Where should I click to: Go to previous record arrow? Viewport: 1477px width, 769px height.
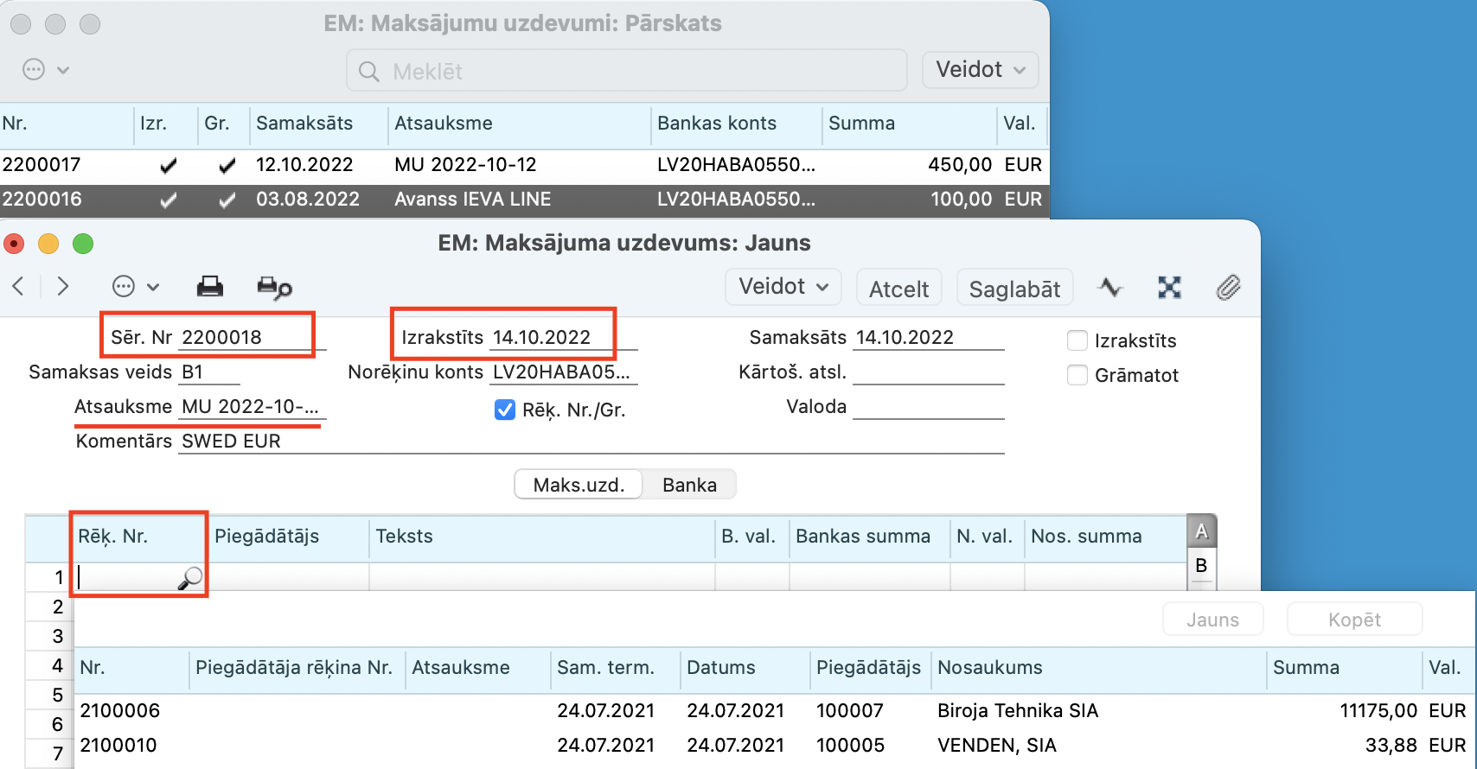(19, 287)
